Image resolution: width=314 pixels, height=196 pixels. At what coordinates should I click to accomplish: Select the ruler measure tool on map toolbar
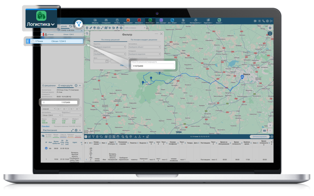91,28
